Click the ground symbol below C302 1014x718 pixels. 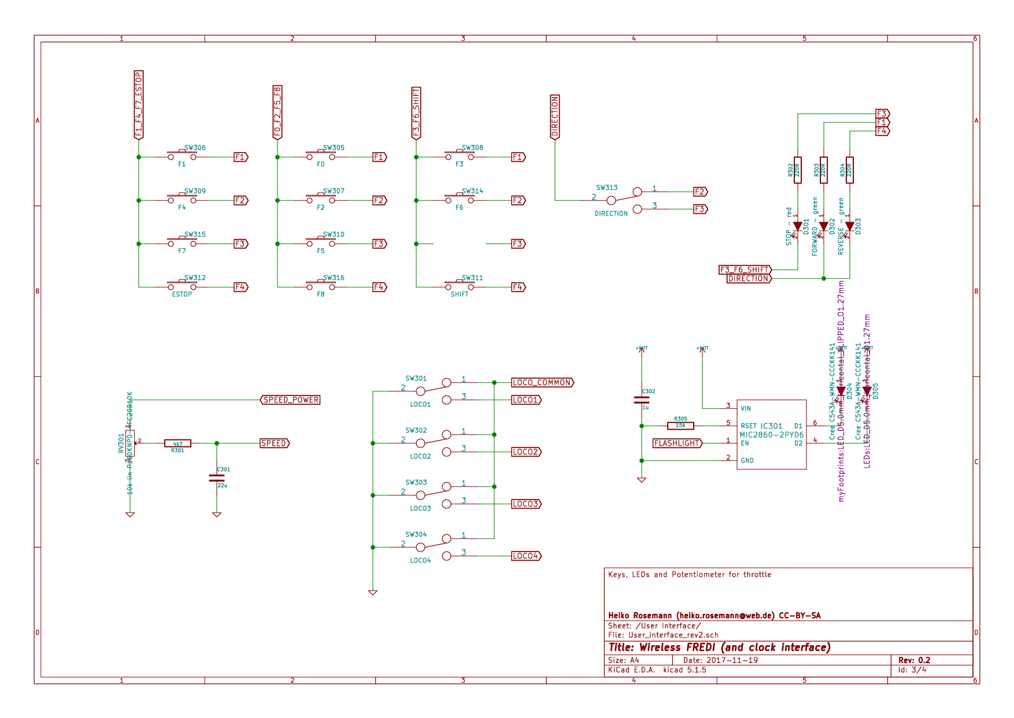point(642,479)
